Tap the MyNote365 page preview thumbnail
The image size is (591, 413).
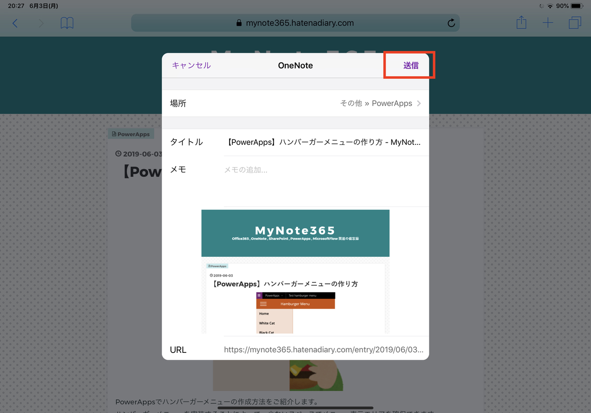295,272
